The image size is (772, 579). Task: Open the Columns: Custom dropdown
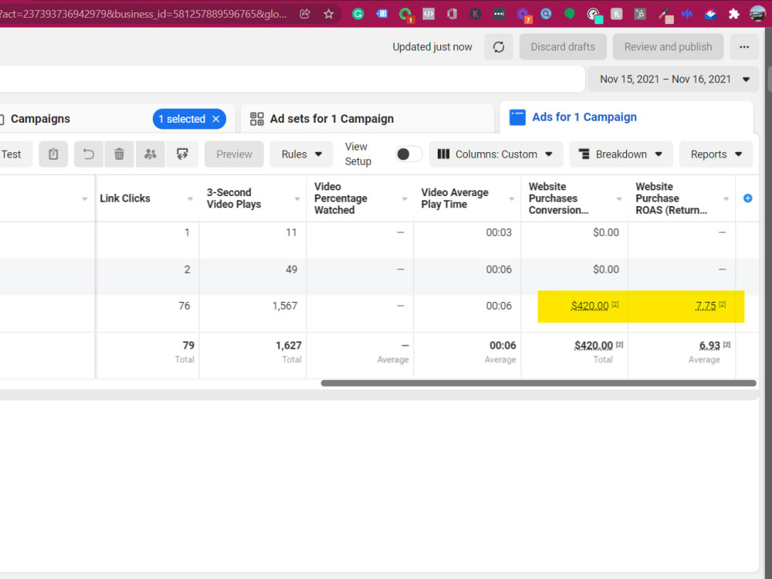click(496, 154)
